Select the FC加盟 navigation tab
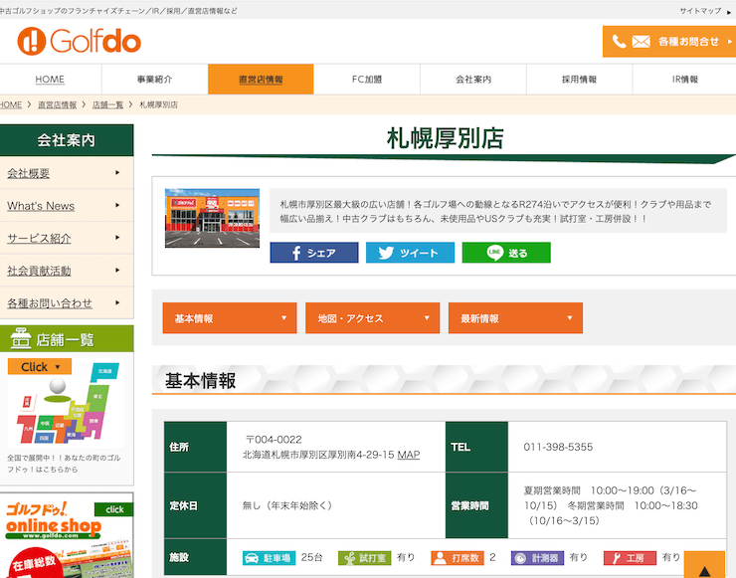Image resolution: width=736 pixels, height=578 pixels. [366, 79]
